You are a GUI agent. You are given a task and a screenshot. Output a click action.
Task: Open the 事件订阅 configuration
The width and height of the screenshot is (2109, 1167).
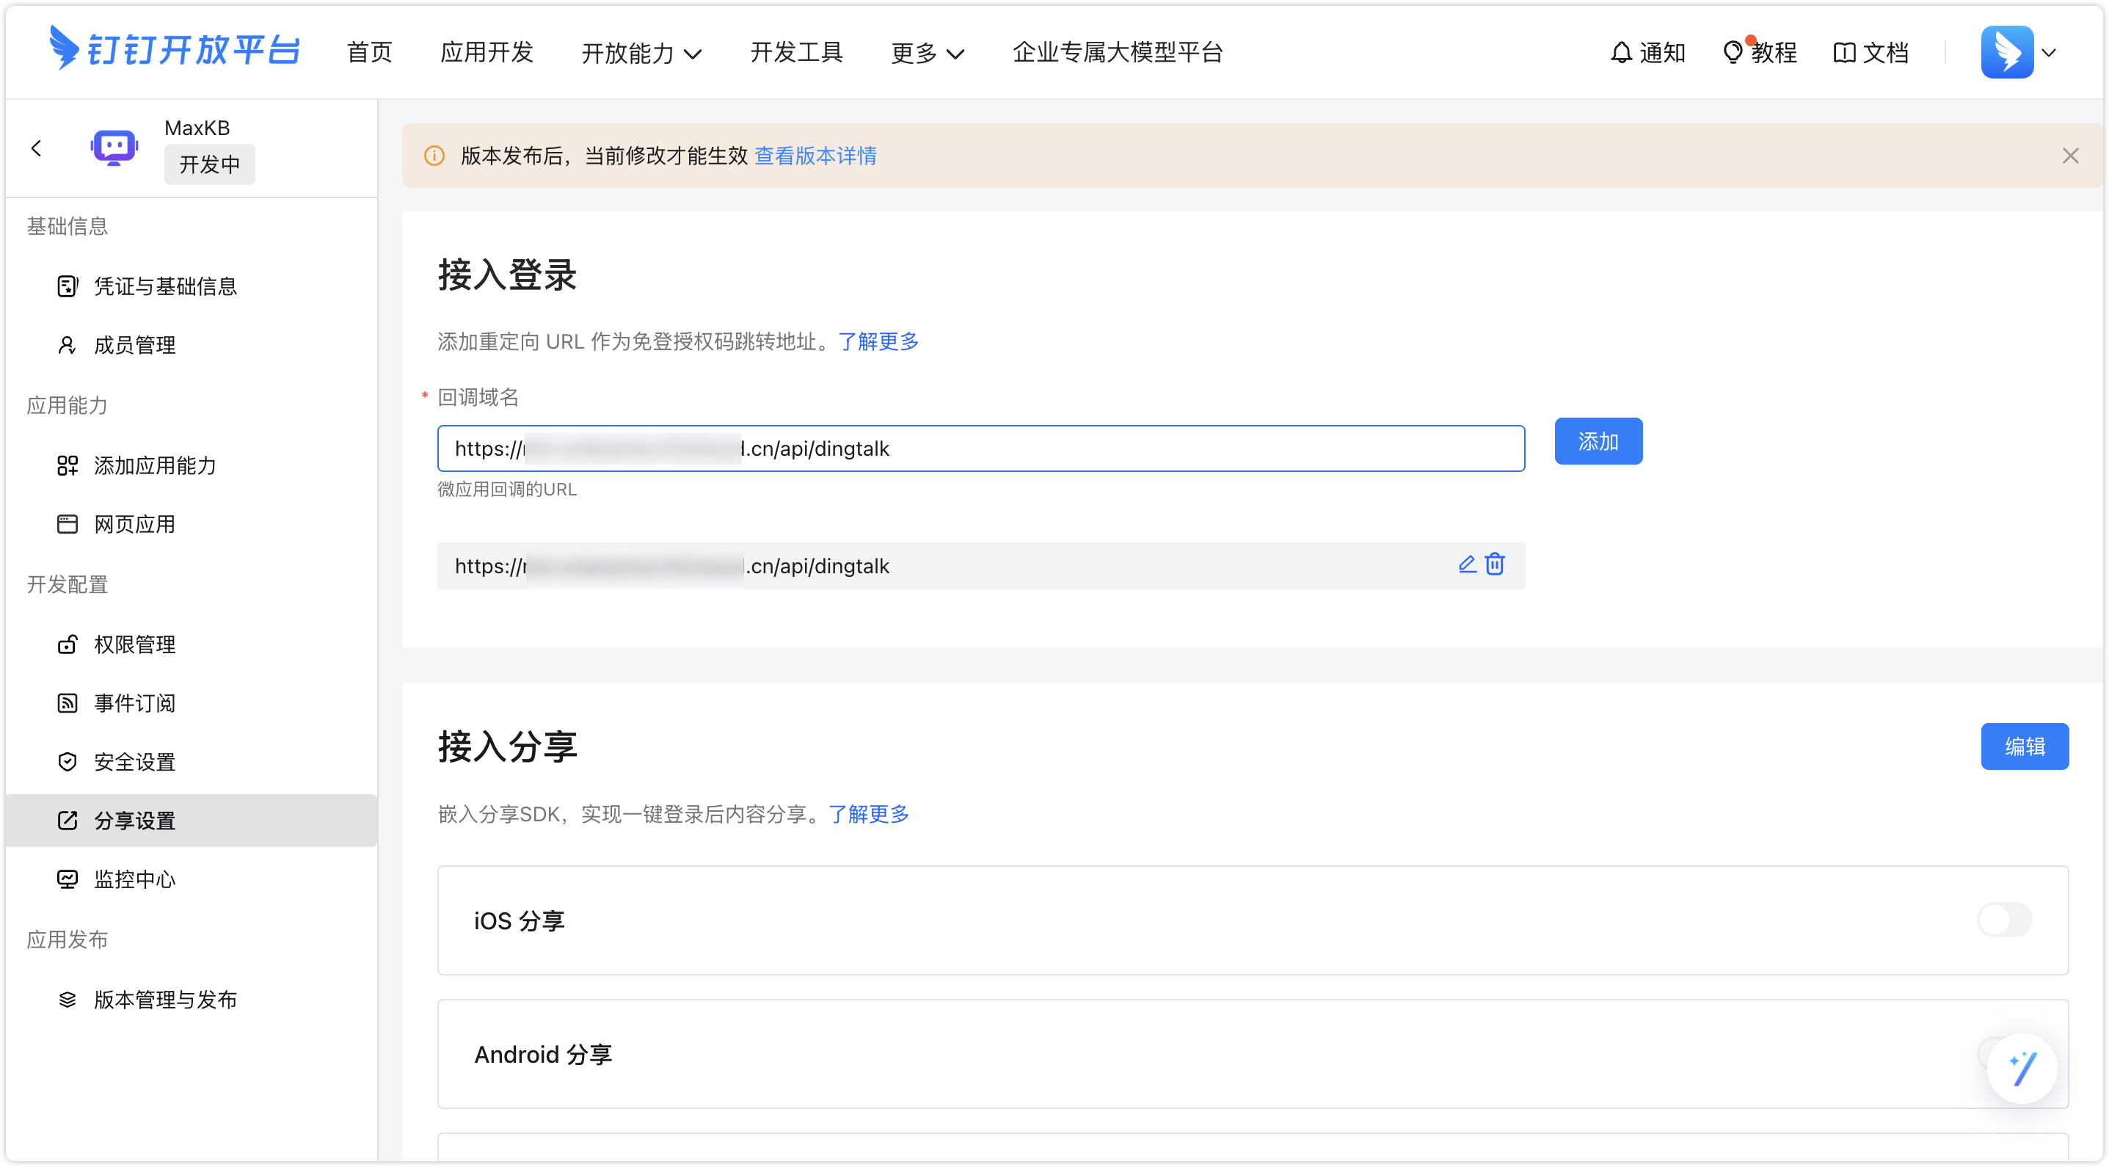pyautogui.click(x=134, y=702)
